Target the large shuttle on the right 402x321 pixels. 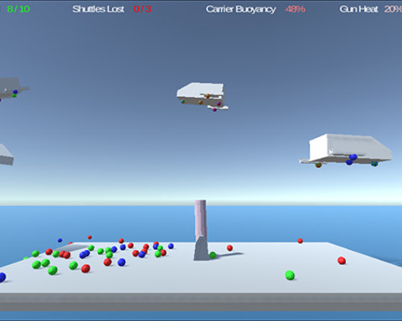click(x=346, y=150)
